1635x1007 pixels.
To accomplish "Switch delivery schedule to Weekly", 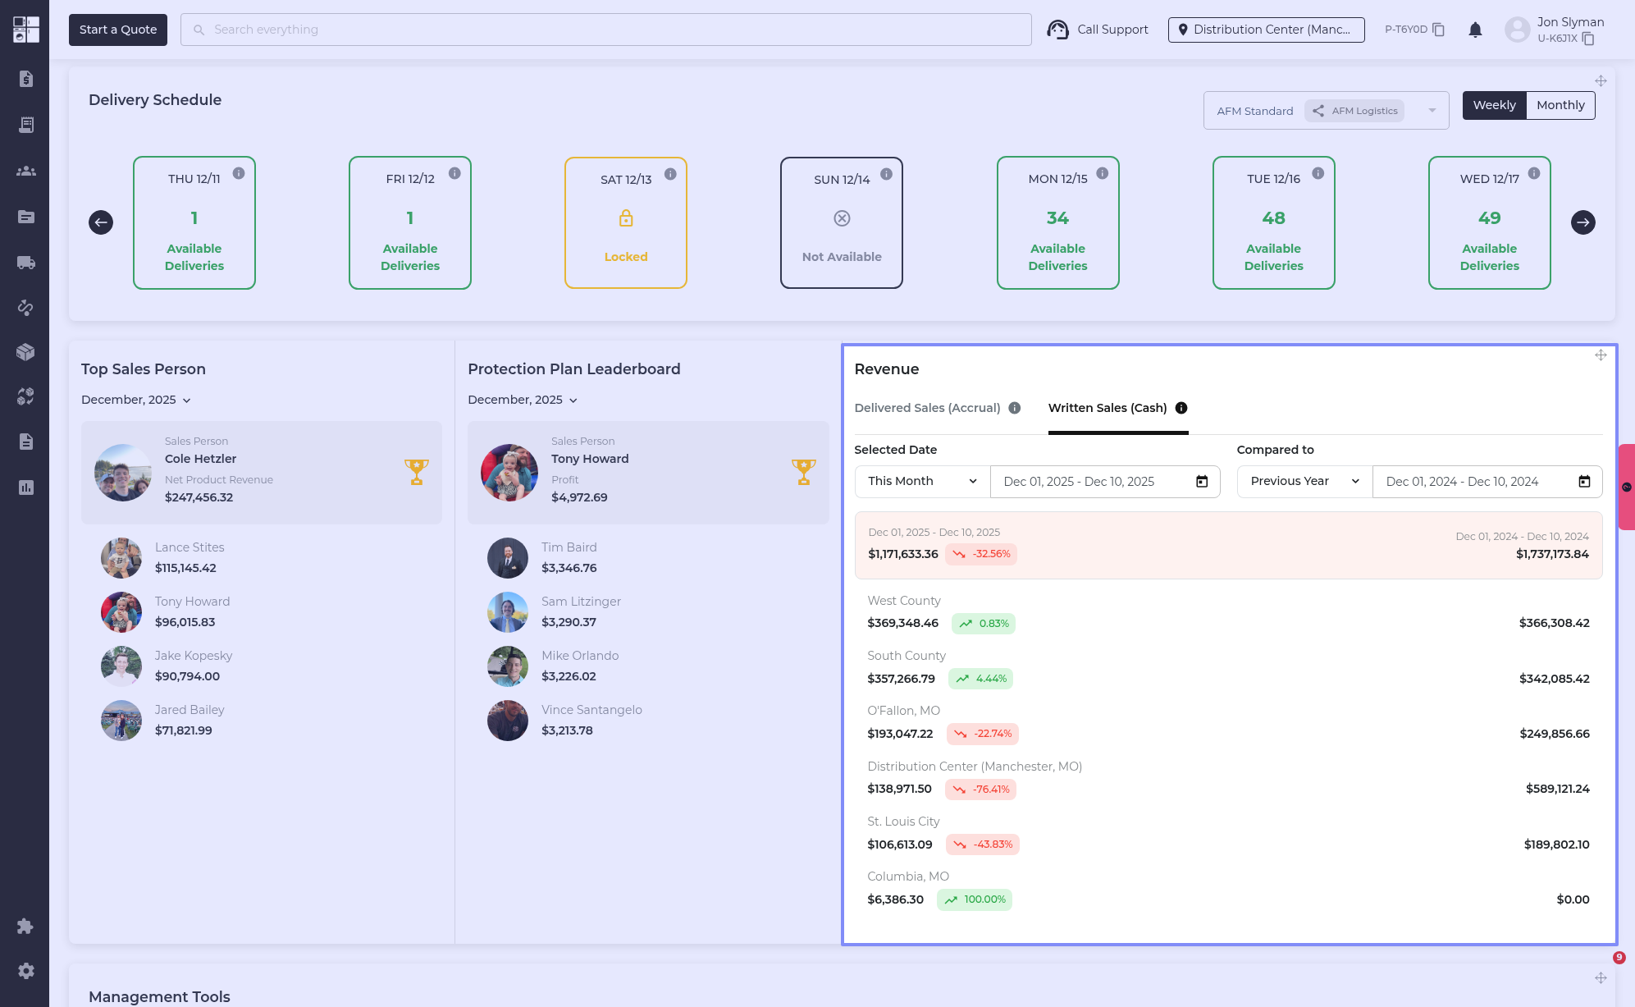I will click(x=1494, y=105).
